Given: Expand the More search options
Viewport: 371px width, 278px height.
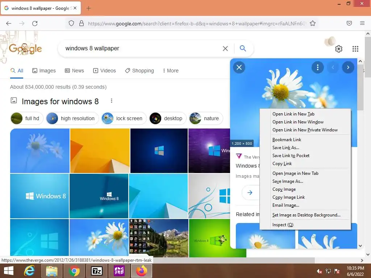Looking at the screenshot, I should coord(171,71).
